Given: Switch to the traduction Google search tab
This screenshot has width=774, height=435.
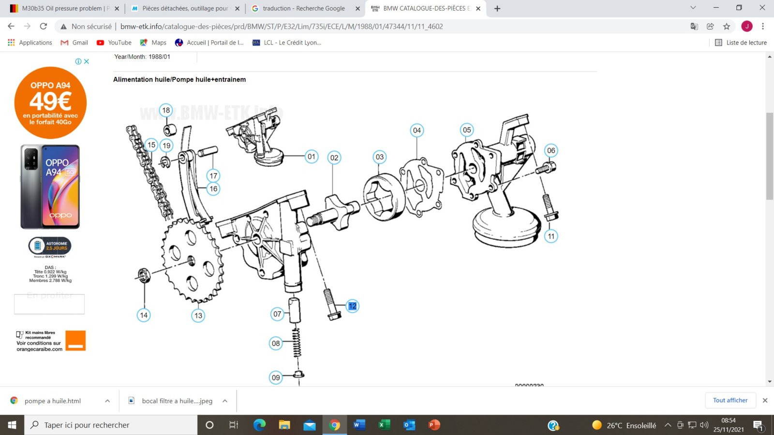Looking at the screenshot, I should click(303, 8).
